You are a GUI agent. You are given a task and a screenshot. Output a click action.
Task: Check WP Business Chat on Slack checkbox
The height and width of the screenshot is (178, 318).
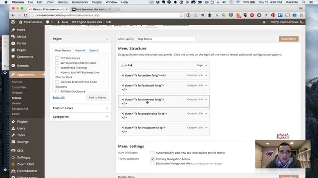(57, 63)
